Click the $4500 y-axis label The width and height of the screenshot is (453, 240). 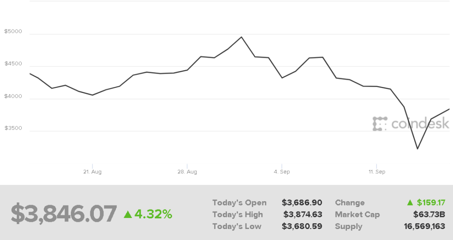[x=12, y=64]
